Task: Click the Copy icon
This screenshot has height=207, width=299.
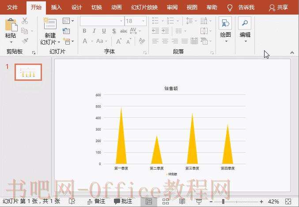Action: 25,31
